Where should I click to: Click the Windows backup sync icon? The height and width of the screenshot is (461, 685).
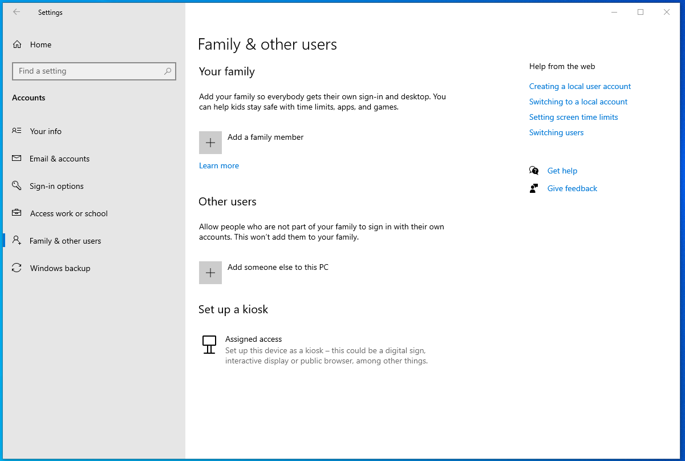pyautogui.click(x=17, y=268)
